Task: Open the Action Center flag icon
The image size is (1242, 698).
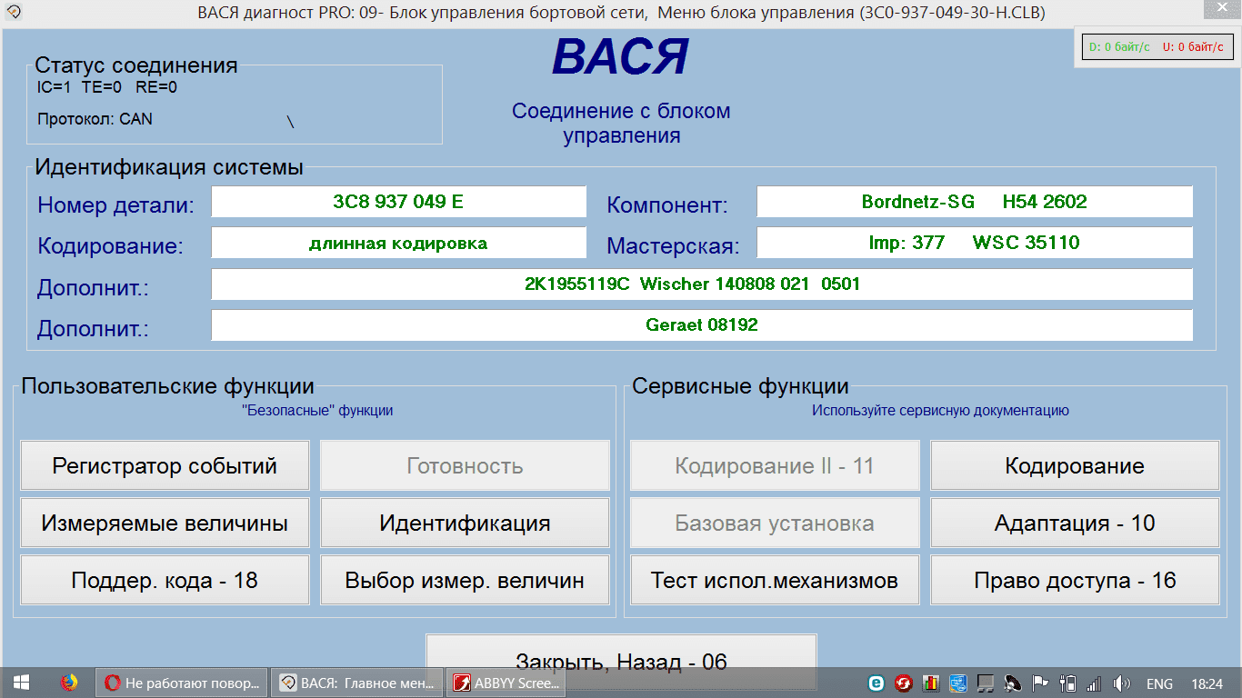Action: (x=1040, y=683)
